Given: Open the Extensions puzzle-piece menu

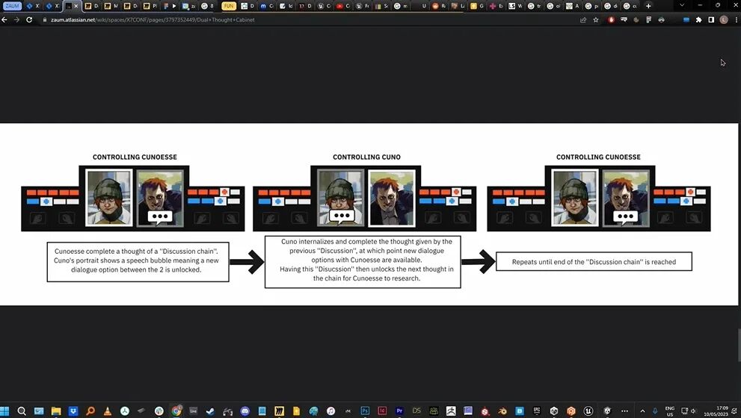Looking at the screenshot, I should (x=698, y=20).
